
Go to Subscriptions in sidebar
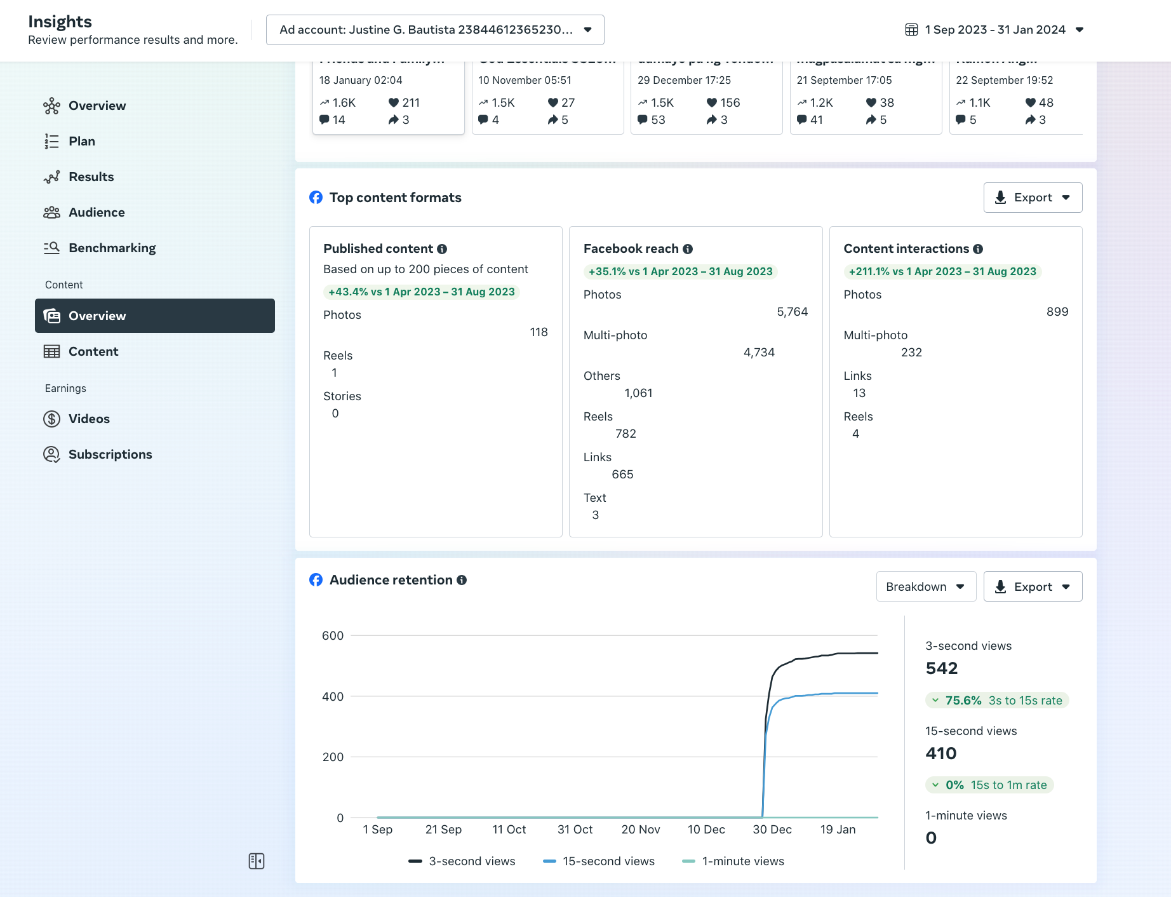pyautogui.click(x=110, y=455)
